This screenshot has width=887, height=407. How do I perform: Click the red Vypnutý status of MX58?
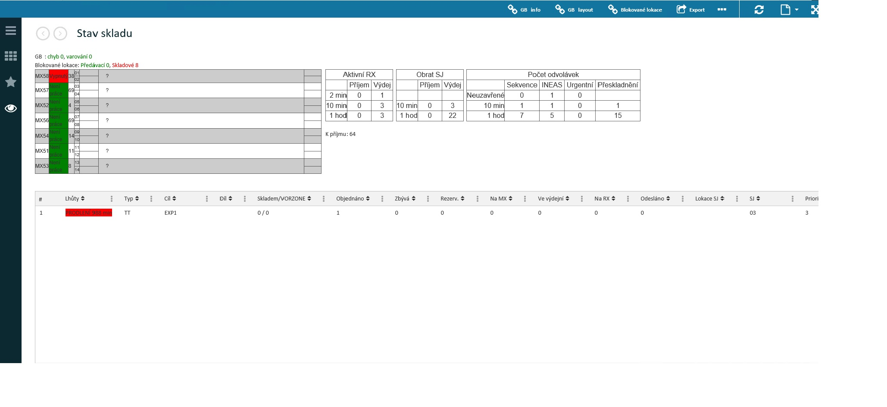(59, 76)
